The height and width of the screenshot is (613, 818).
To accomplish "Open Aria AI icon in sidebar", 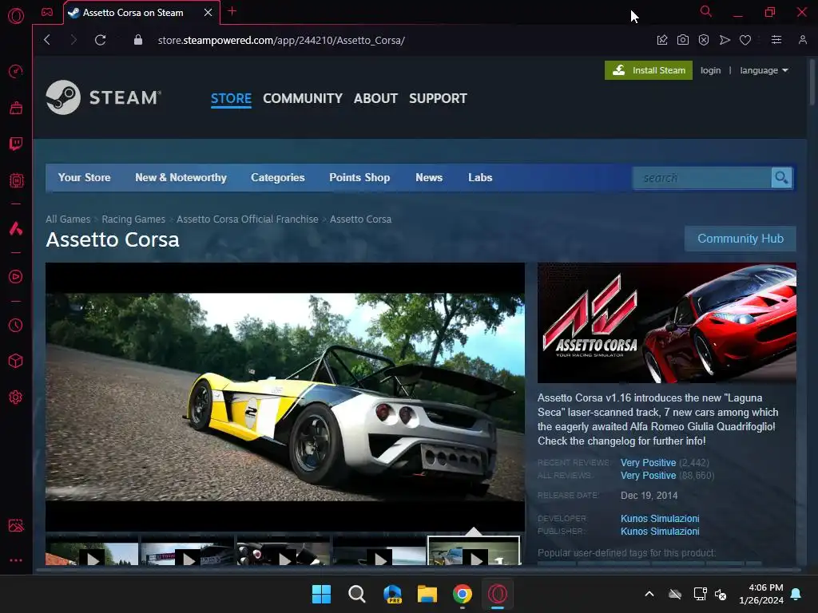I will [16, 228].
